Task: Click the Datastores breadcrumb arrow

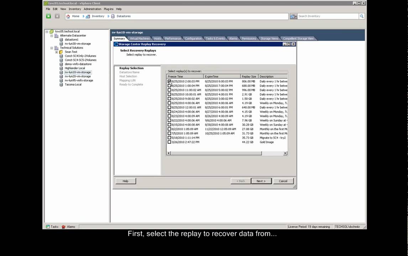Action: click(x=109, y=16)
